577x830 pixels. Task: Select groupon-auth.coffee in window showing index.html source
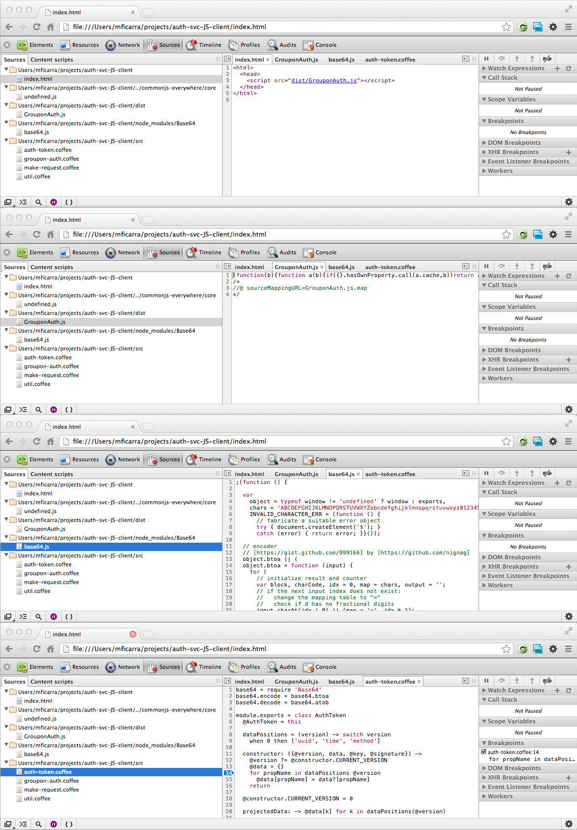coord(51,159)
